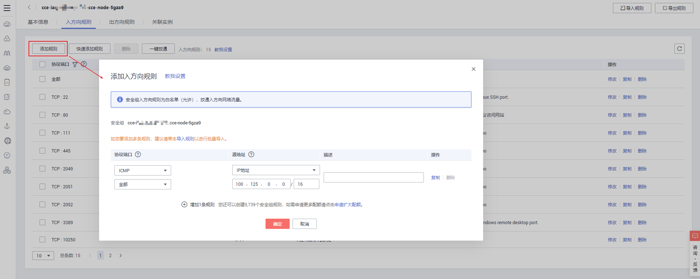
Task: Click 复制 in the TCP : 3389 row
Action: pyautogui.click(x=627, y=222)
